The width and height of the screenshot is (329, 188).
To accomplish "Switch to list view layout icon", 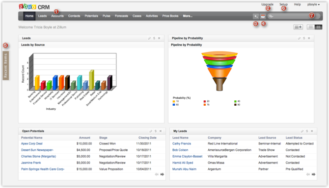I will coord(311,27).
